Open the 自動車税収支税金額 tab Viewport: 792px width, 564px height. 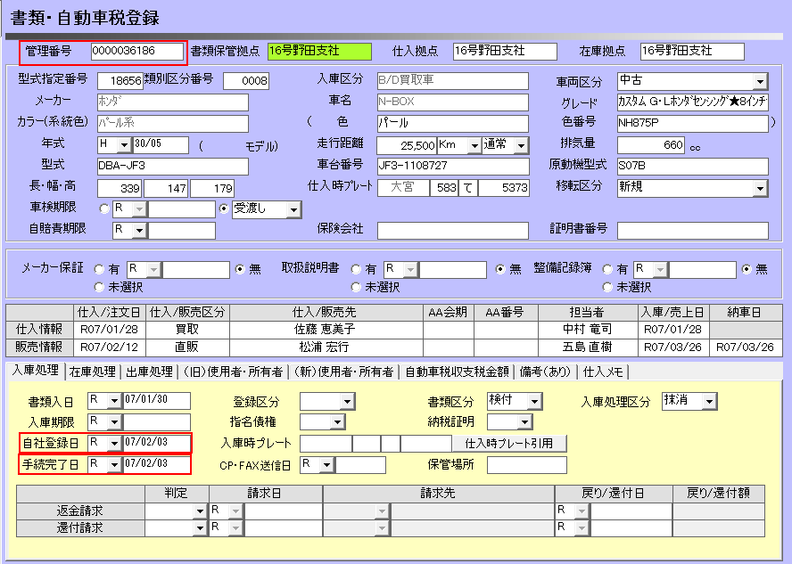tap(457, 372)
